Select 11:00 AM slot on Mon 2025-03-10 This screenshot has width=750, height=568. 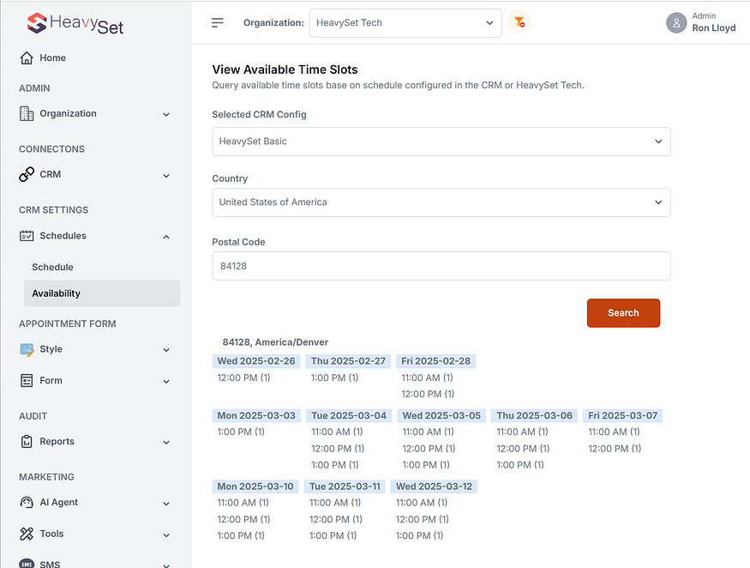[x=243, y=503]
